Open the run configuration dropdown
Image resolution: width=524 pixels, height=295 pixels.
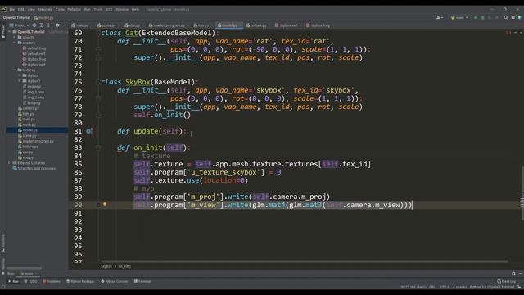point(459,17)
